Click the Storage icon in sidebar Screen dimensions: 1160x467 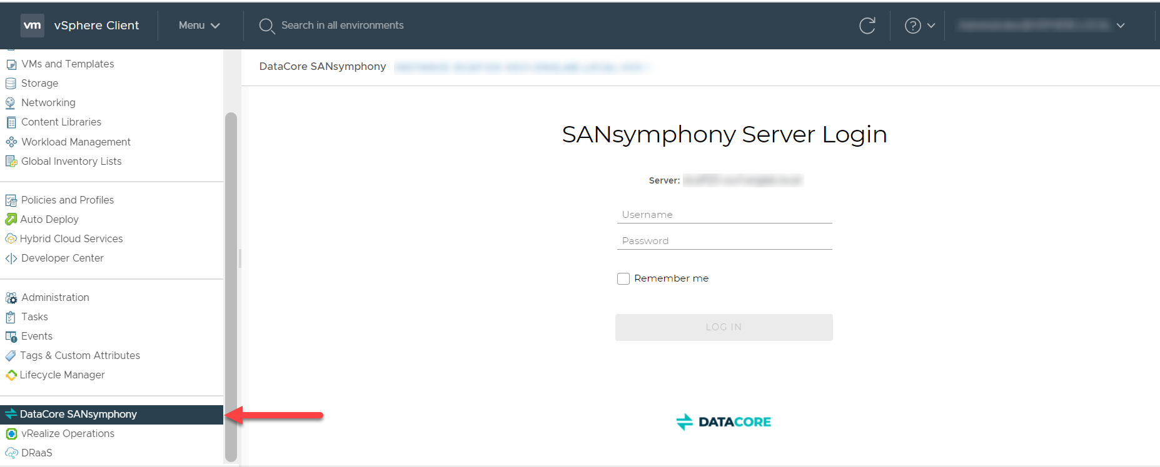[x=11, y=84]
